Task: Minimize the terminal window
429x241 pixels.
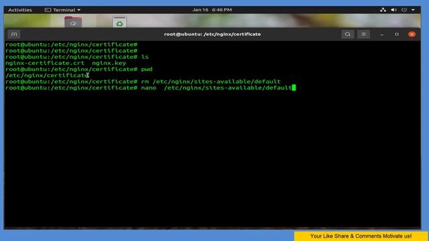Action: [x=381, y=34]
